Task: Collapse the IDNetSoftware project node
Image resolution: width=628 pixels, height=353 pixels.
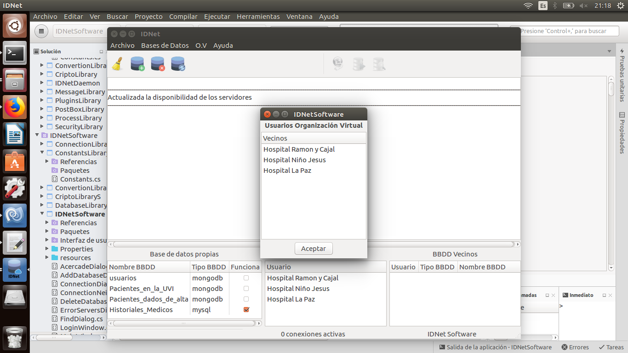Action: pyautogui.click(x=42, y=214)
